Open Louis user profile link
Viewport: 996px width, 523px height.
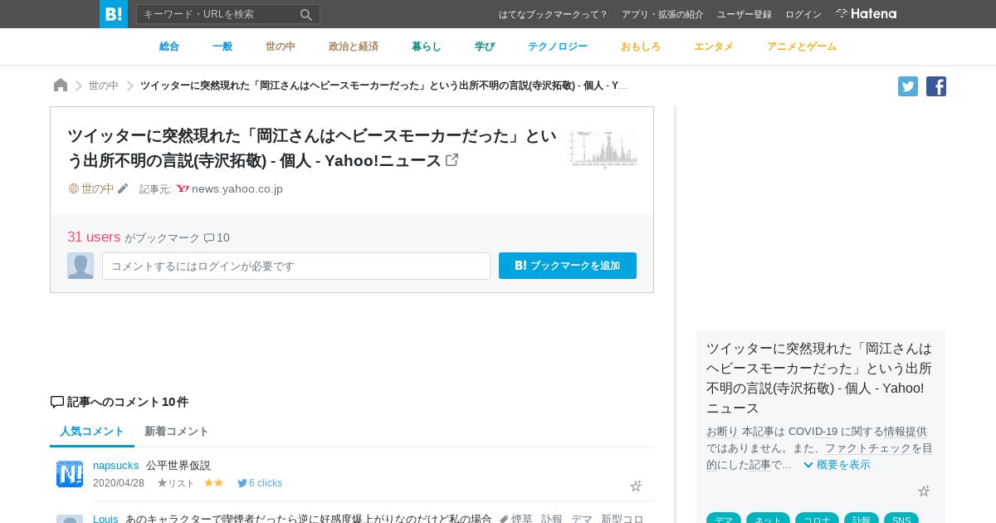(x=105, y=518)
